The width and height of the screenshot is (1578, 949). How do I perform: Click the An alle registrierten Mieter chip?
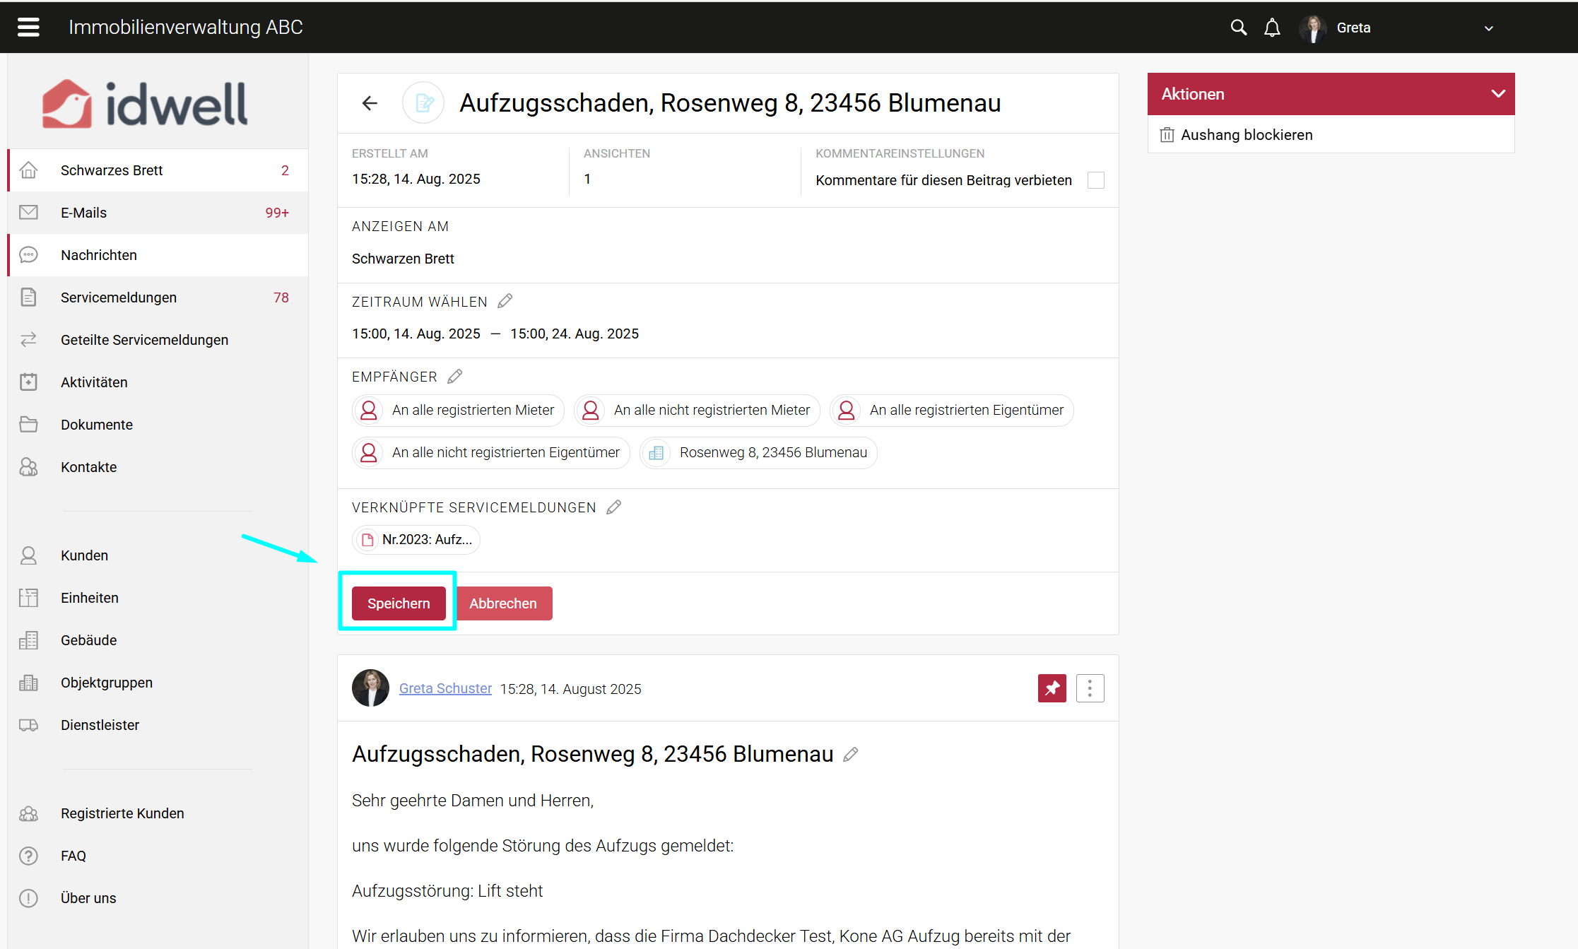click(458, 411)
